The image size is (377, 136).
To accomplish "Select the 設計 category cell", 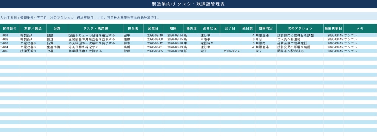I will (57, 35).
